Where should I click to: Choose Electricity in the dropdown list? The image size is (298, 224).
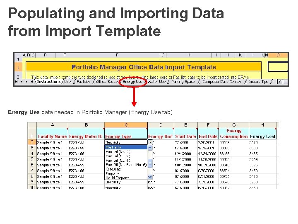126,147
